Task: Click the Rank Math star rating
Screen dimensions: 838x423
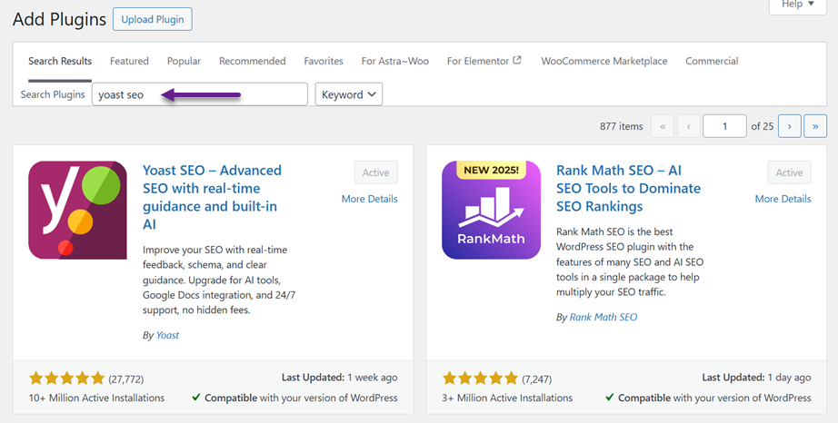Action: coord(481,379)
